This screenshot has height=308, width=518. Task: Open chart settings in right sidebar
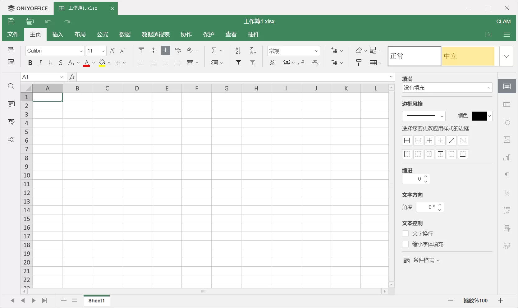(x=507, y=158)
